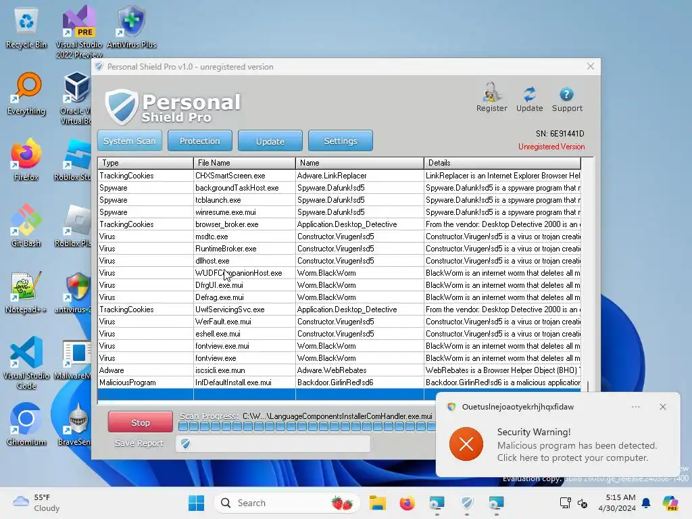
Task: Click the Name column header
Action: click(360, 163)
